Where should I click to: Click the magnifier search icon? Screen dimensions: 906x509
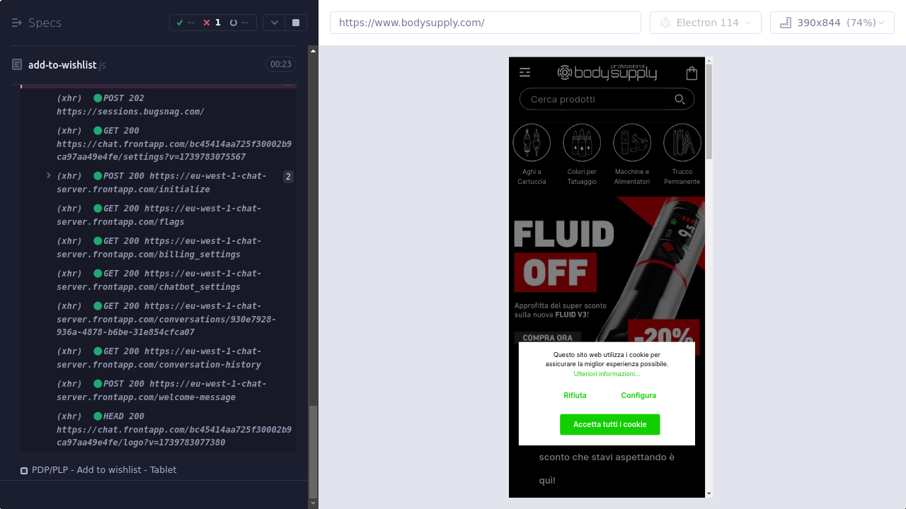[679, 100]
